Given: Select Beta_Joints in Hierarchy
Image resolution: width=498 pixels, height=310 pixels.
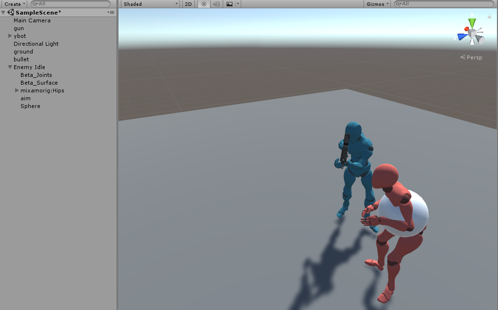Looking at the screenshot, I should point(36,75).
